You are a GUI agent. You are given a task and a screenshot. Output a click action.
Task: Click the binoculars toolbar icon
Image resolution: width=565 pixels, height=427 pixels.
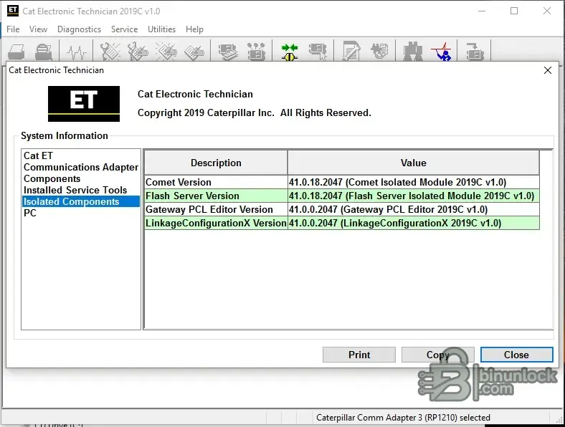tap(413, 52)
